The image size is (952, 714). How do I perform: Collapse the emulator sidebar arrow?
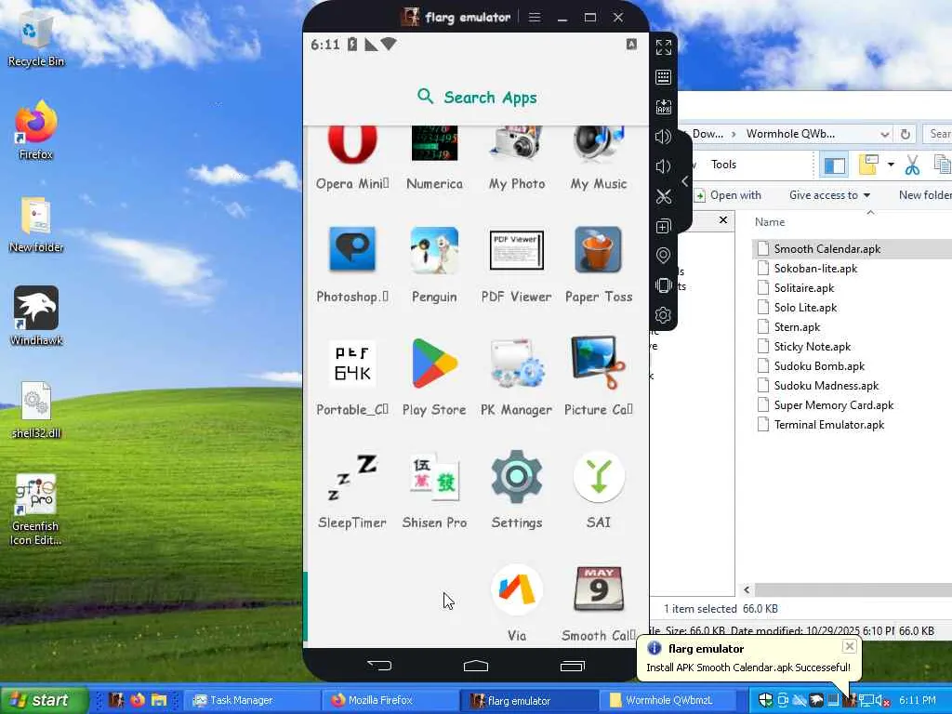tap(685, 181)
